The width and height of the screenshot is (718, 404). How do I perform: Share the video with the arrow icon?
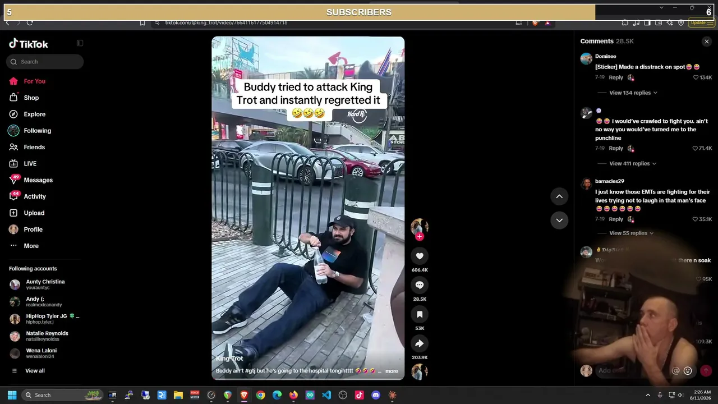pyautogui.click(x=420, y=343)
